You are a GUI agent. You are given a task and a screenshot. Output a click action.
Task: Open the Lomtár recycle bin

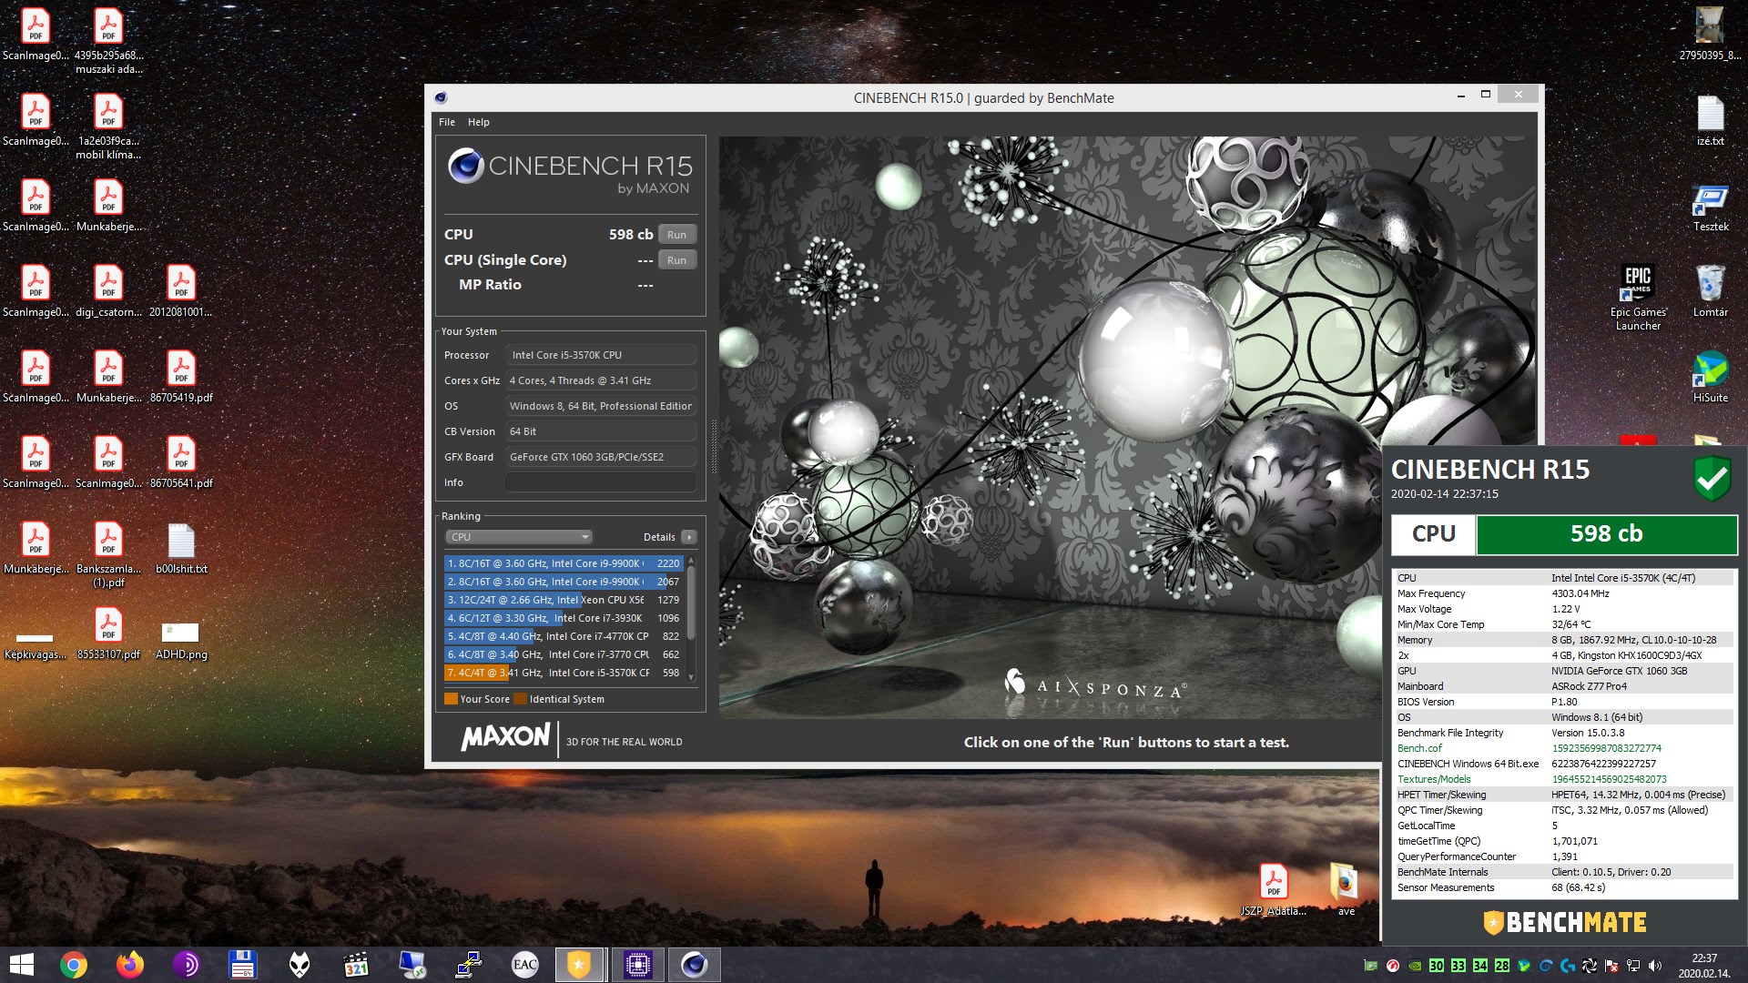(1711, 291)
